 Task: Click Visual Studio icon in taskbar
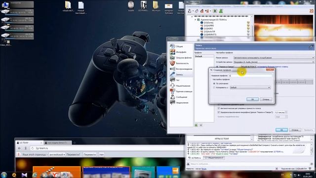point(24,175)
